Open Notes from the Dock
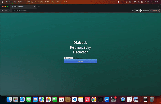Viewport: 161px width, 104px height. (81, 99)
